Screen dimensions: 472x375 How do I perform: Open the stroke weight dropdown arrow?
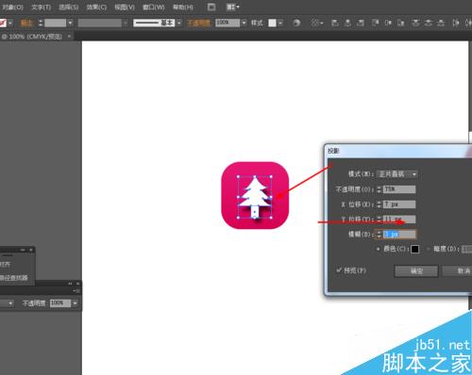[70, 23]
